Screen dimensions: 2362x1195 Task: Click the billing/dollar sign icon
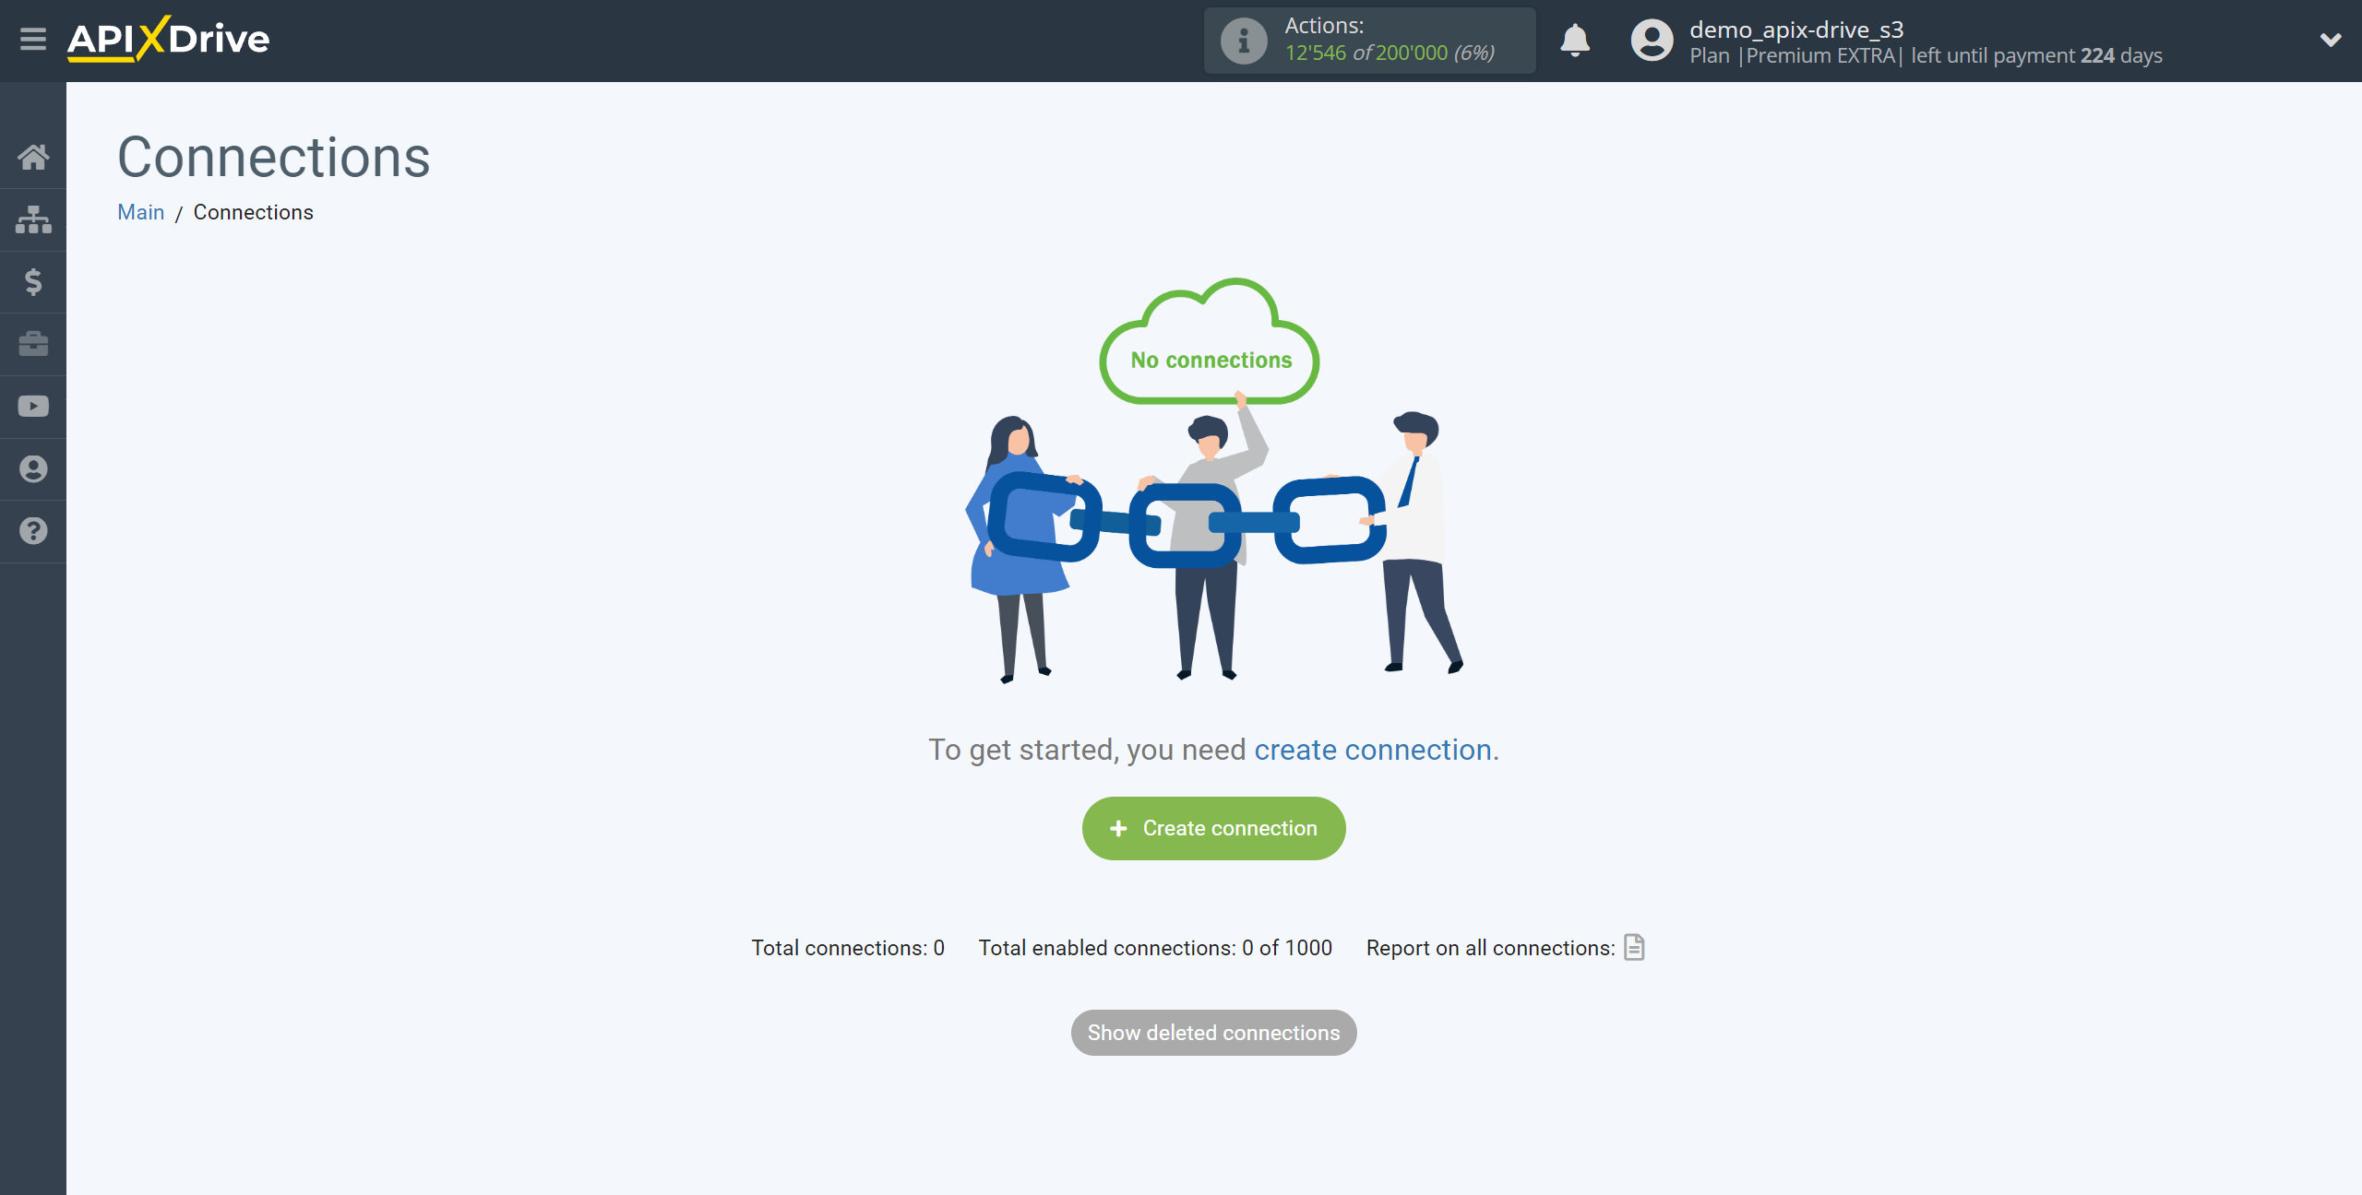(x=32, y=282)
